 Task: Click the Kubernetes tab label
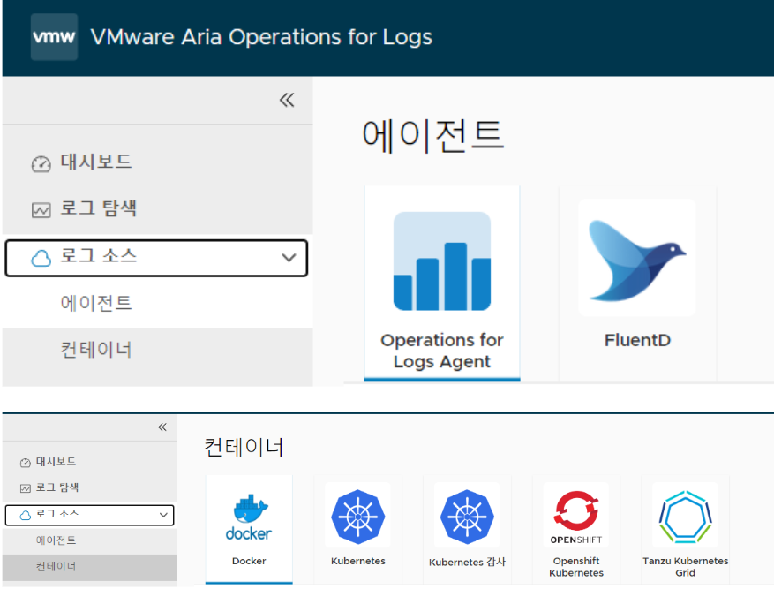(x=358, y=562)
